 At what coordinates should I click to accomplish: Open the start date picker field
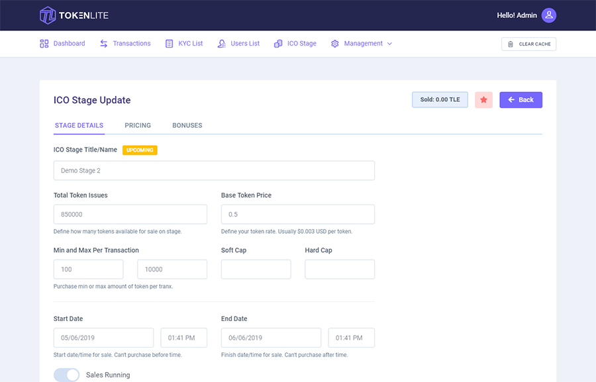[x=103, y=338]
